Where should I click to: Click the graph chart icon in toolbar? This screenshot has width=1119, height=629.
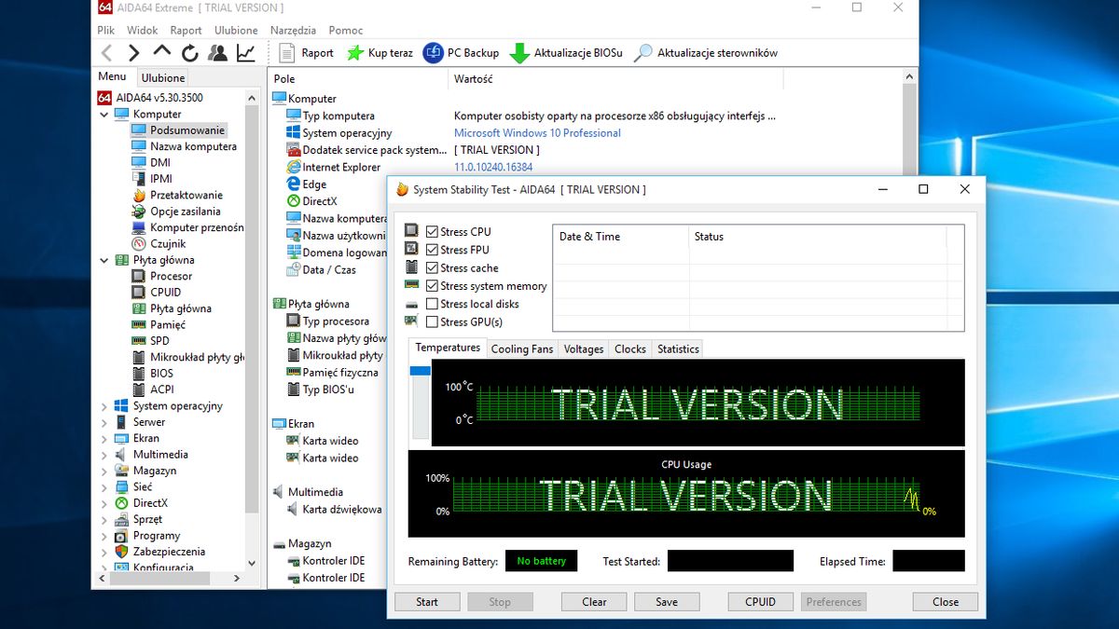[246, 53]
